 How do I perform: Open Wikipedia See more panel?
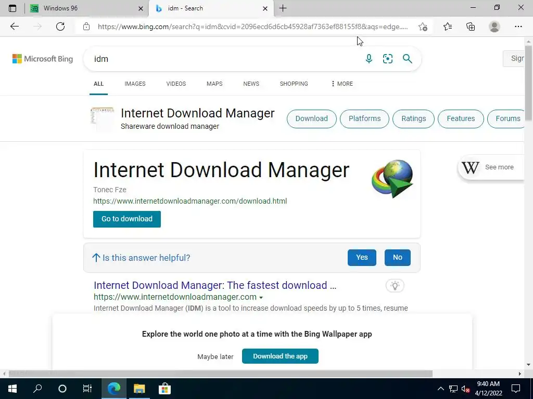(491, 167)
